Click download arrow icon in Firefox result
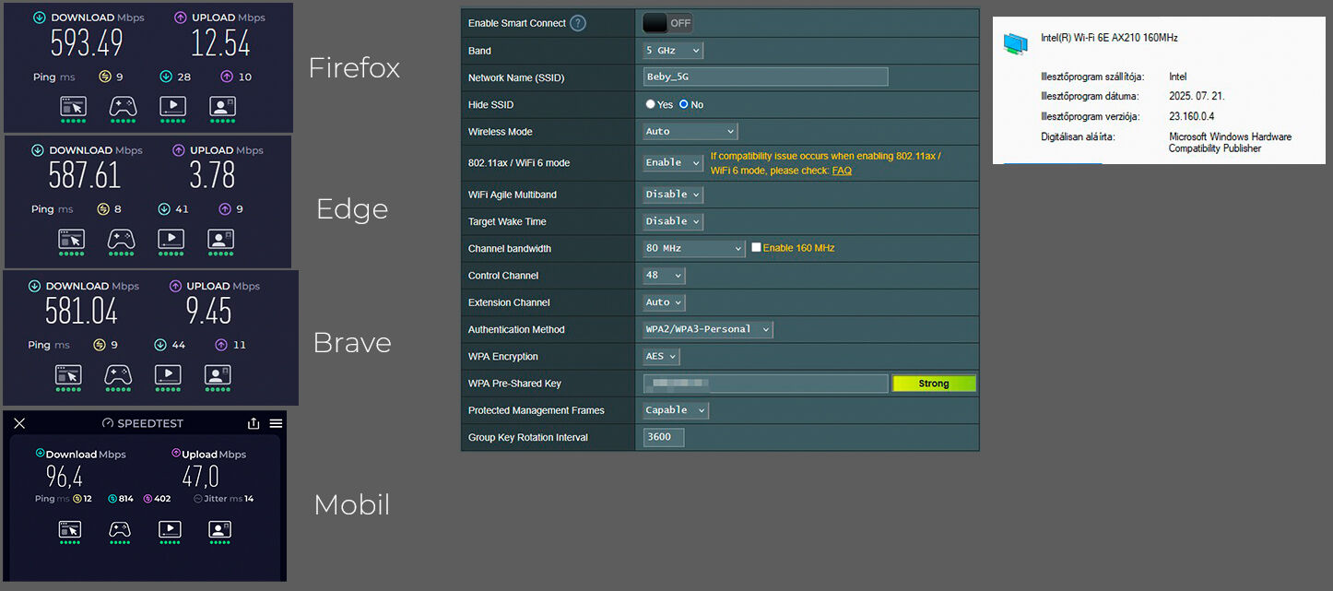 (x=40, y=18)
